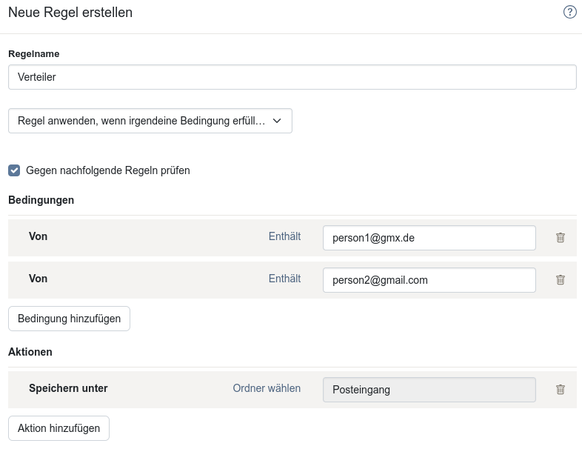Remove the person2@gmail.com condition with trash icon
The width and height of the screenshot is (582, 449).
(x=561, y=280)
